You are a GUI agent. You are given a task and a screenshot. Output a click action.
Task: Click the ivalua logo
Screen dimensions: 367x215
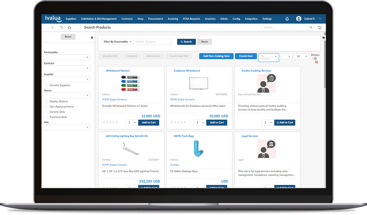(53, 19)
